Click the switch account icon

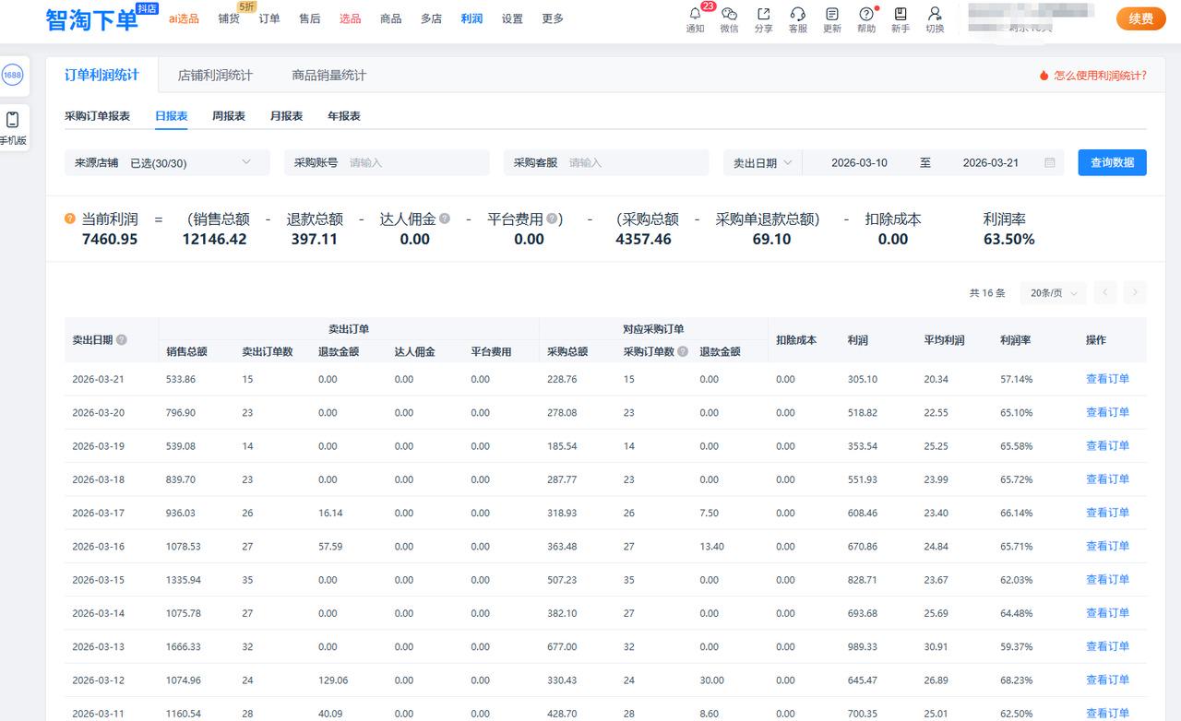pyautogui.click(x=935, y=15)
